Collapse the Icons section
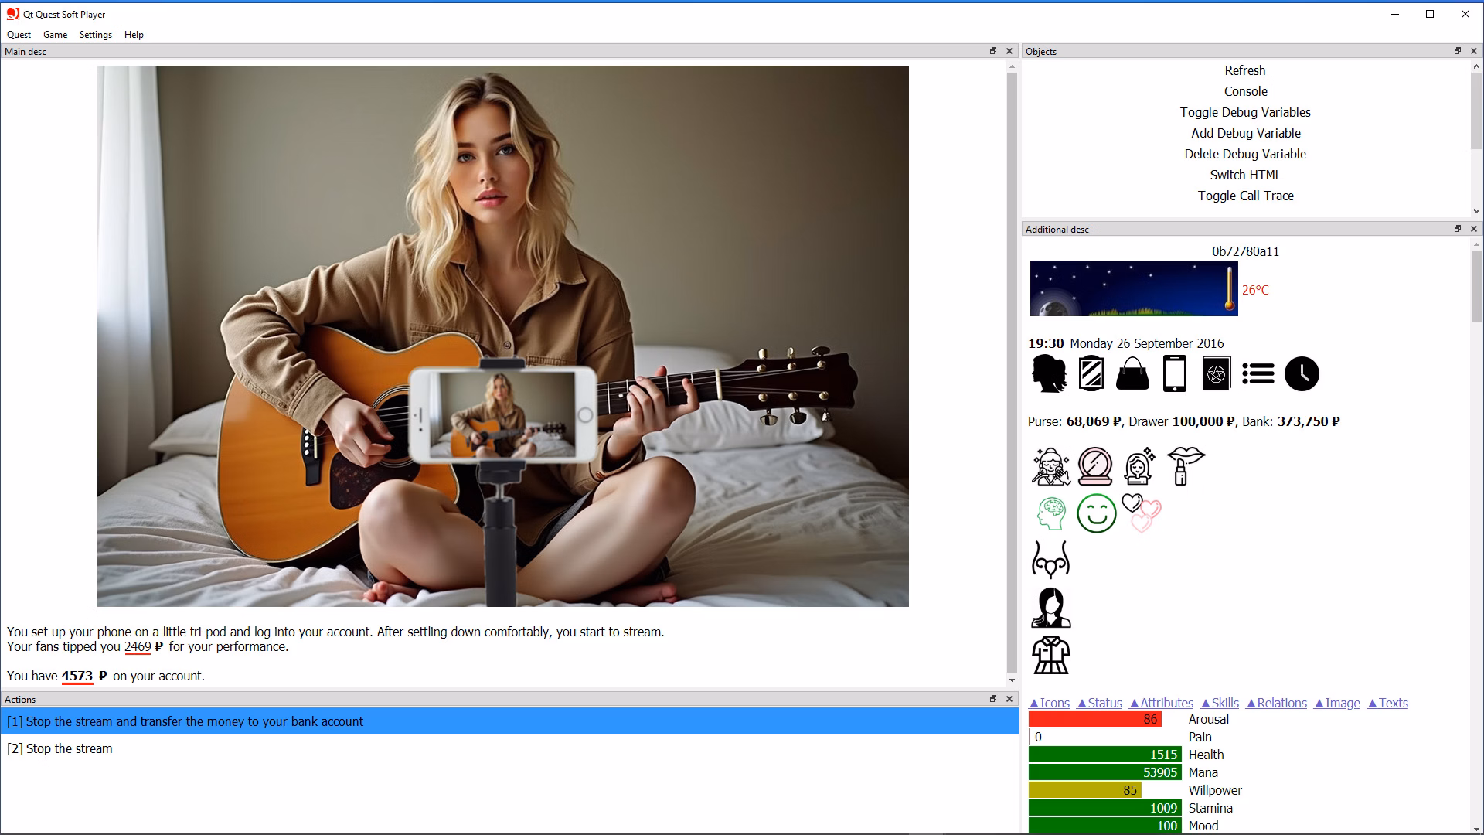 click(1049, 703)
